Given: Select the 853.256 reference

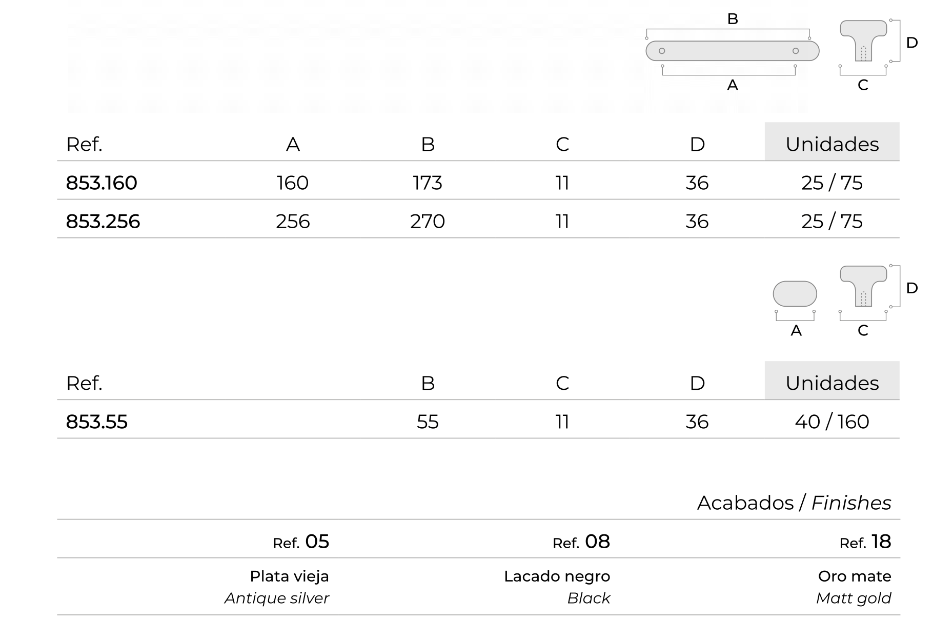Looking at the screenshot, I should (103, 221).
